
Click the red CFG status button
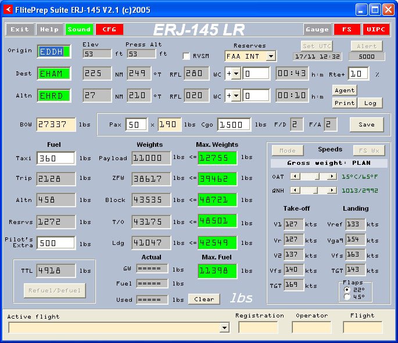pyautogui.click(x=109, y=30)
